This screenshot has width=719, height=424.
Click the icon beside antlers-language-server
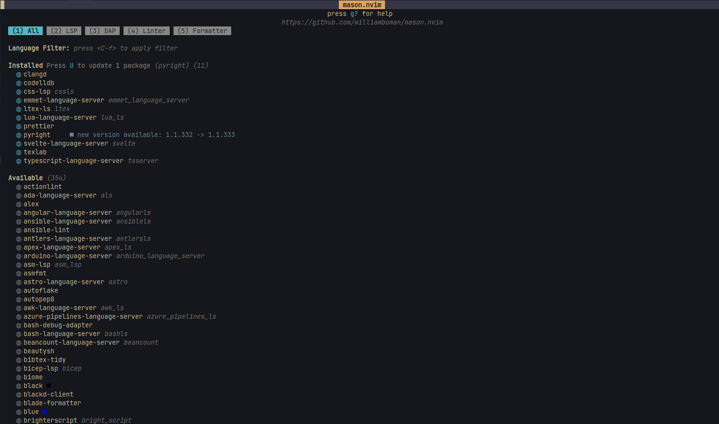(x=19, y=239)
